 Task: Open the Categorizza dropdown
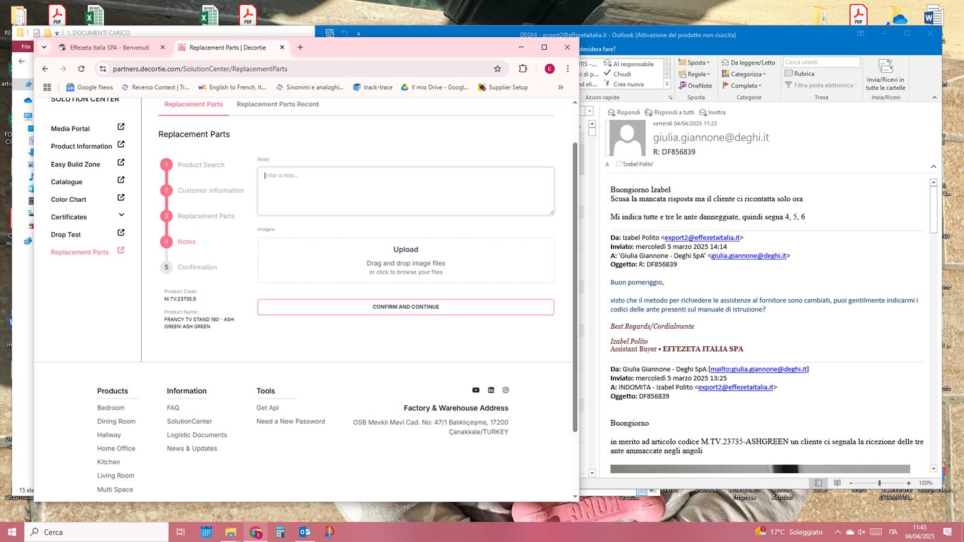click(747, 74)
